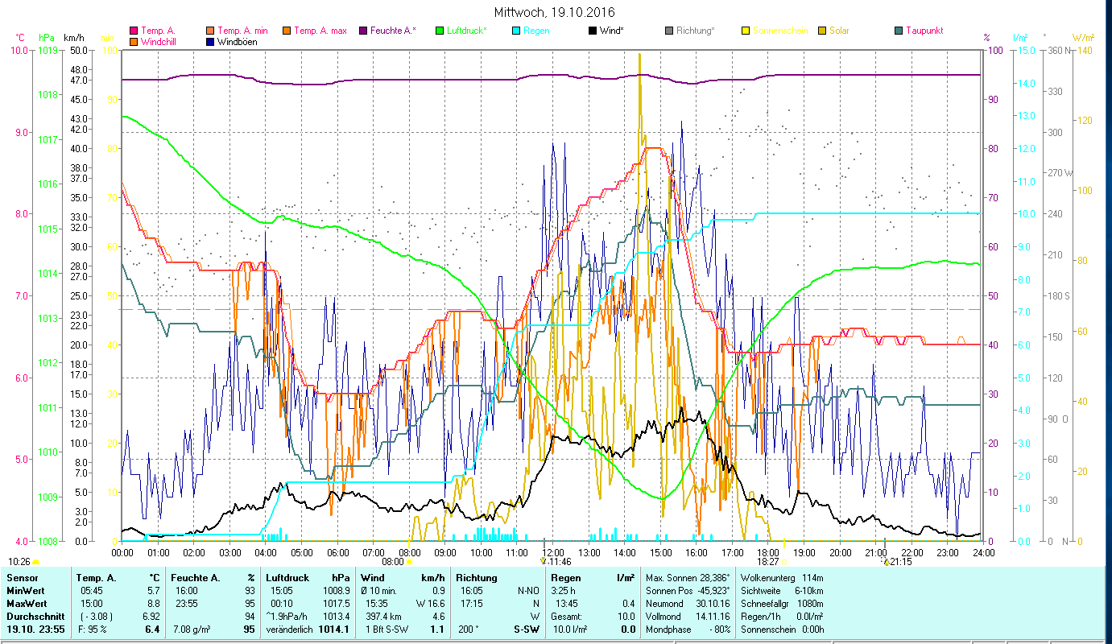Click the cyan Regen legend square

(516, 31)
